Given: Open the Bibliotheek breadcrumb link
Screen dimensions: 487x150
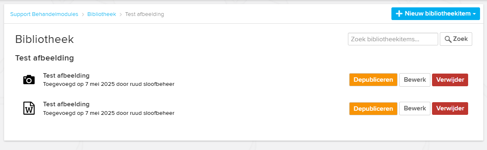Looking at the screenshot, I should pos(102,14).
